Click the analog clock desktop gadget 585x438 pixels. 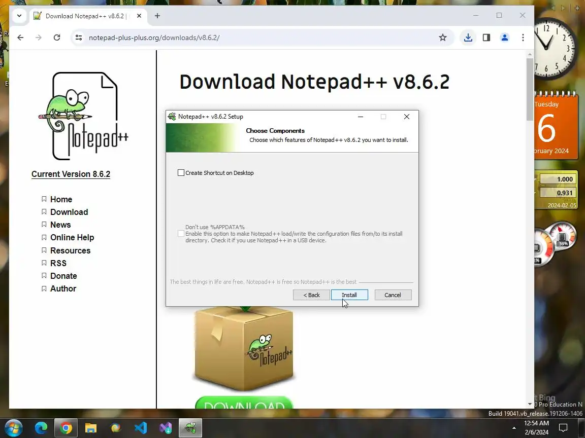pyautogui.click(x=556, y=49)
